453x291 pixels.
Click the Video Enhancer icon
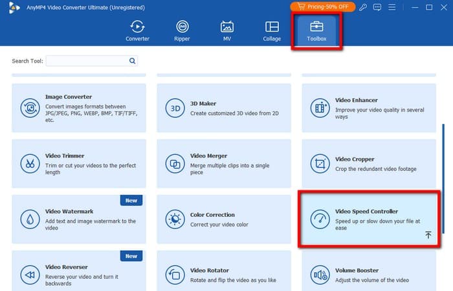[320, 108]
